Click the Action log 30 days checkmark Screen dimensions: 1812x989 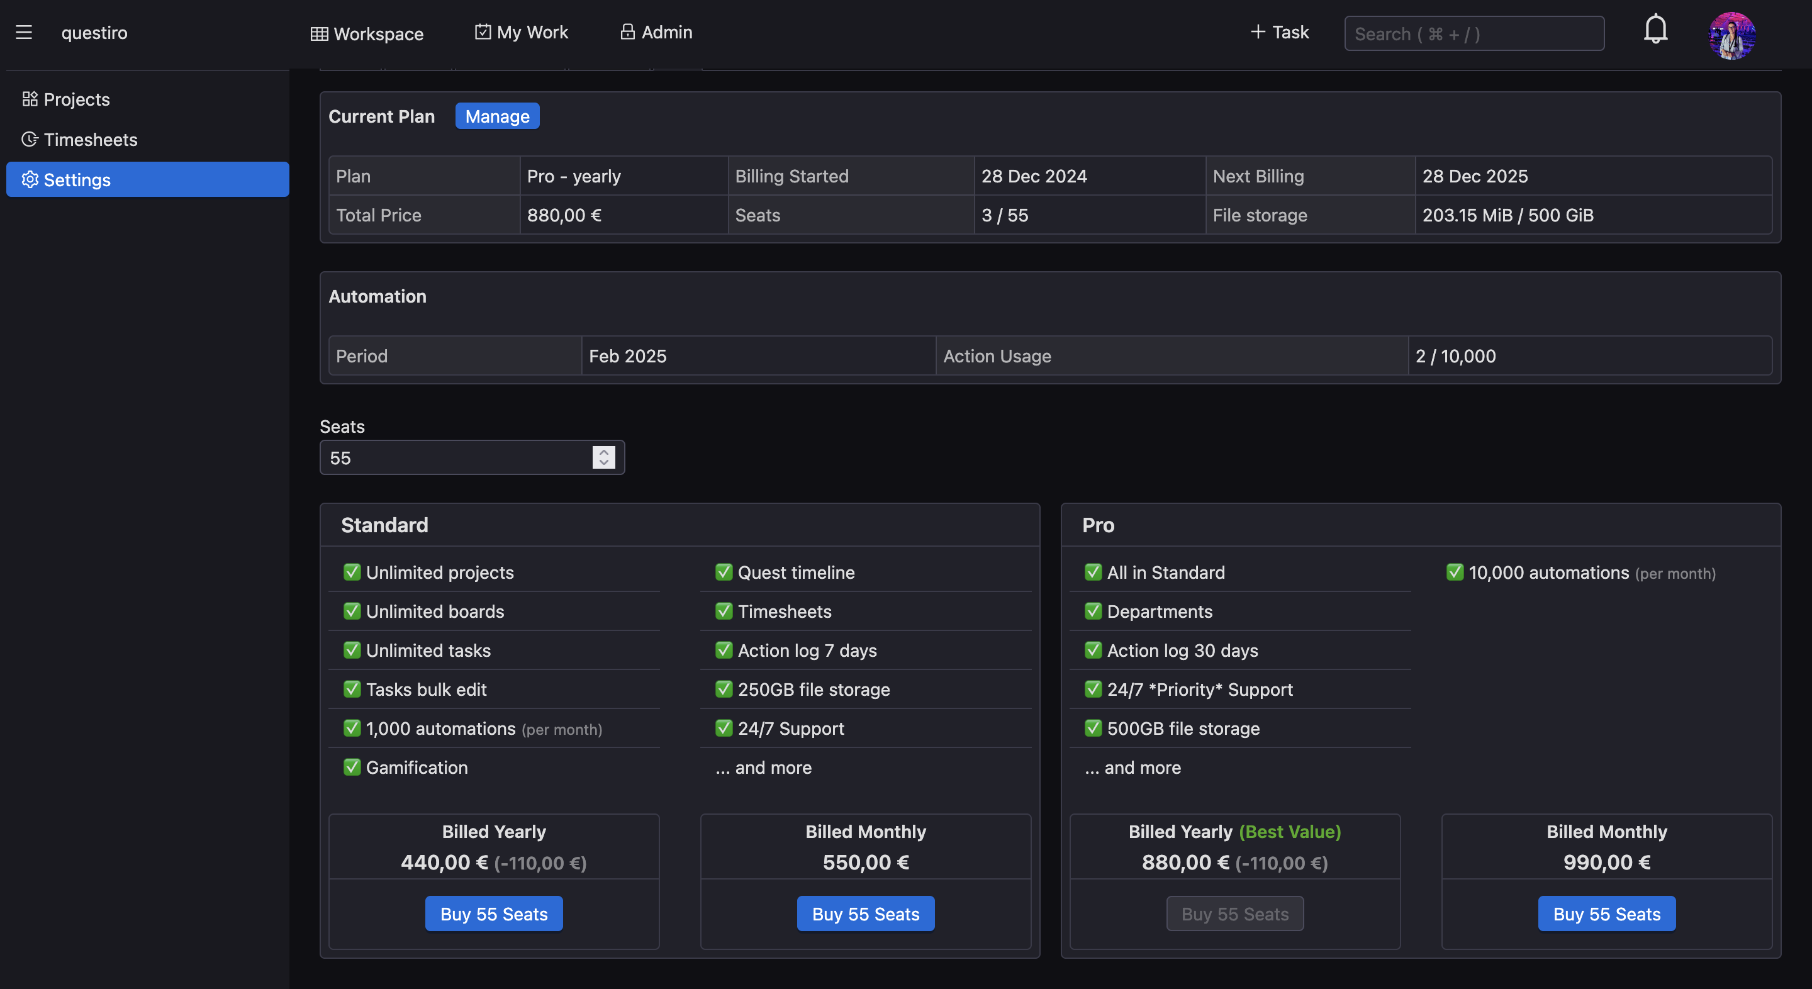[1093, 650]
